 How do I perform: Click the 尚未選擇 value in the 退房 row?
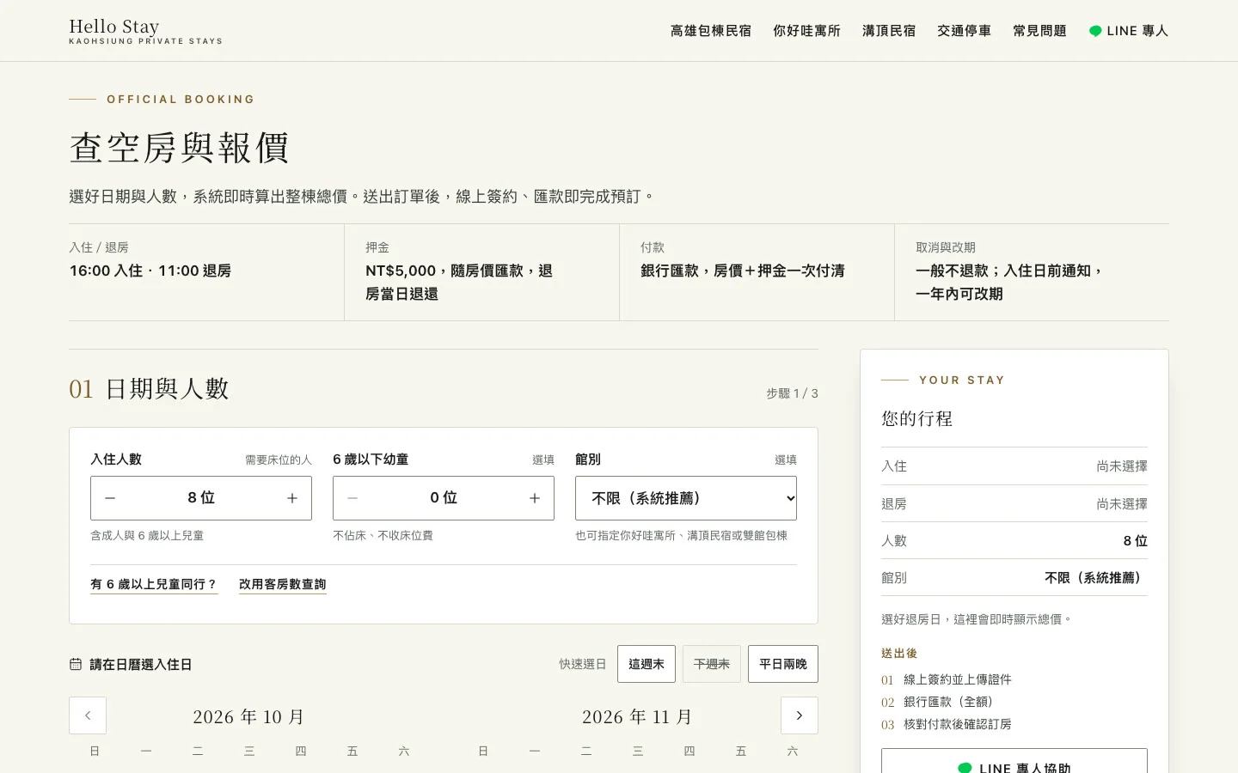pyautogui.click(x=1122, y=504)
